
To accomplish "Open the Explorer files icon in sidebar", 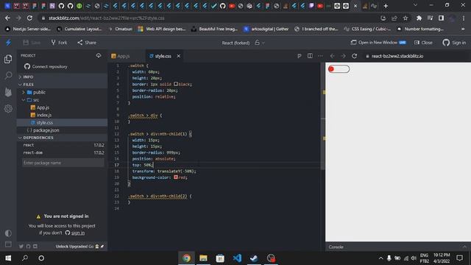I will tap(8, 59).
